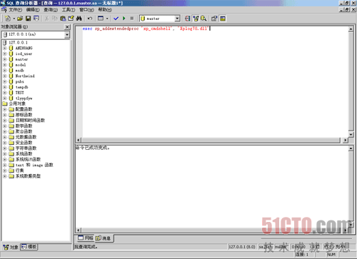Click the 命令已成功完成 message text
Screen dimensions: 357x259
tap(92, 148)
